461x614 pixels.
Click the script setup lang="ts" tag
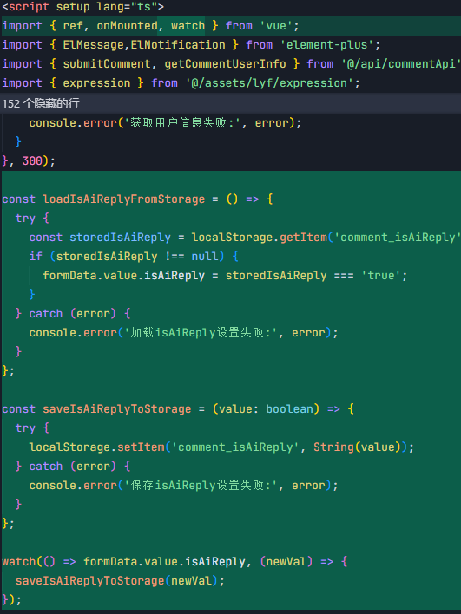(x=82, y=7)
